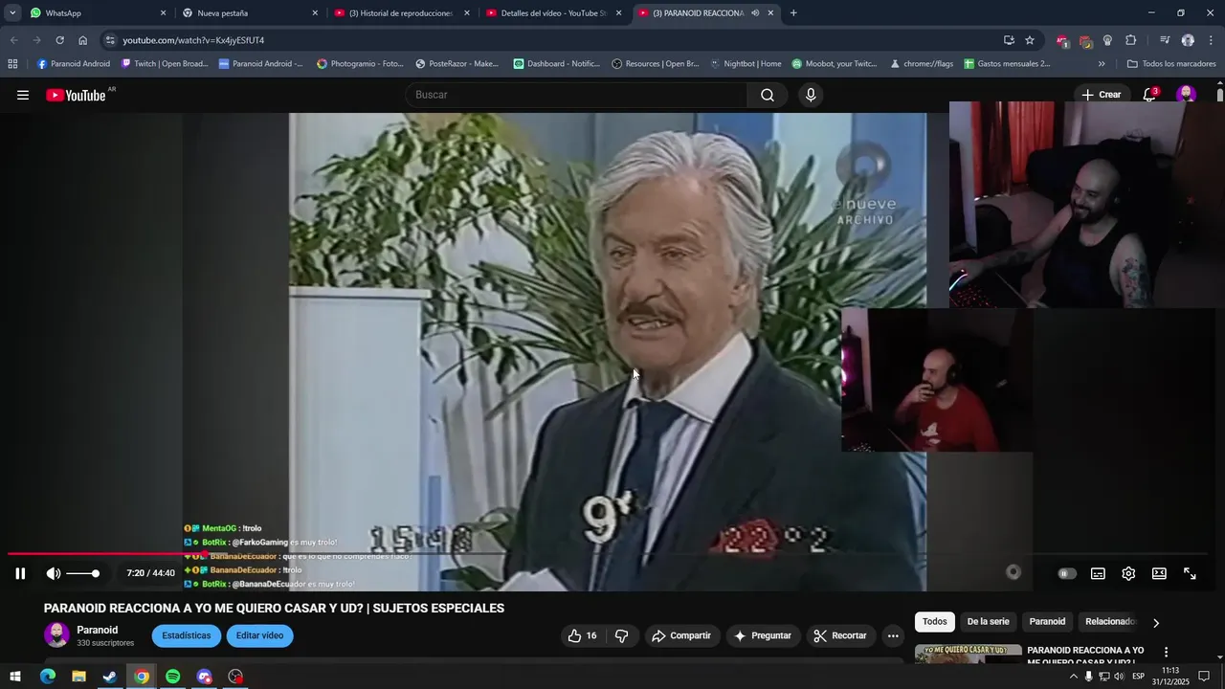Open Chrome extensions puzzle icon
The image size is (1225, 689).
click(1130, 40)
